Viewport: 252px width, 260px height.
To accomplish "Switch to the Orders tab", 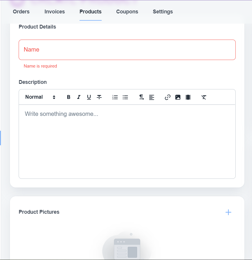I will coord(21,12).
